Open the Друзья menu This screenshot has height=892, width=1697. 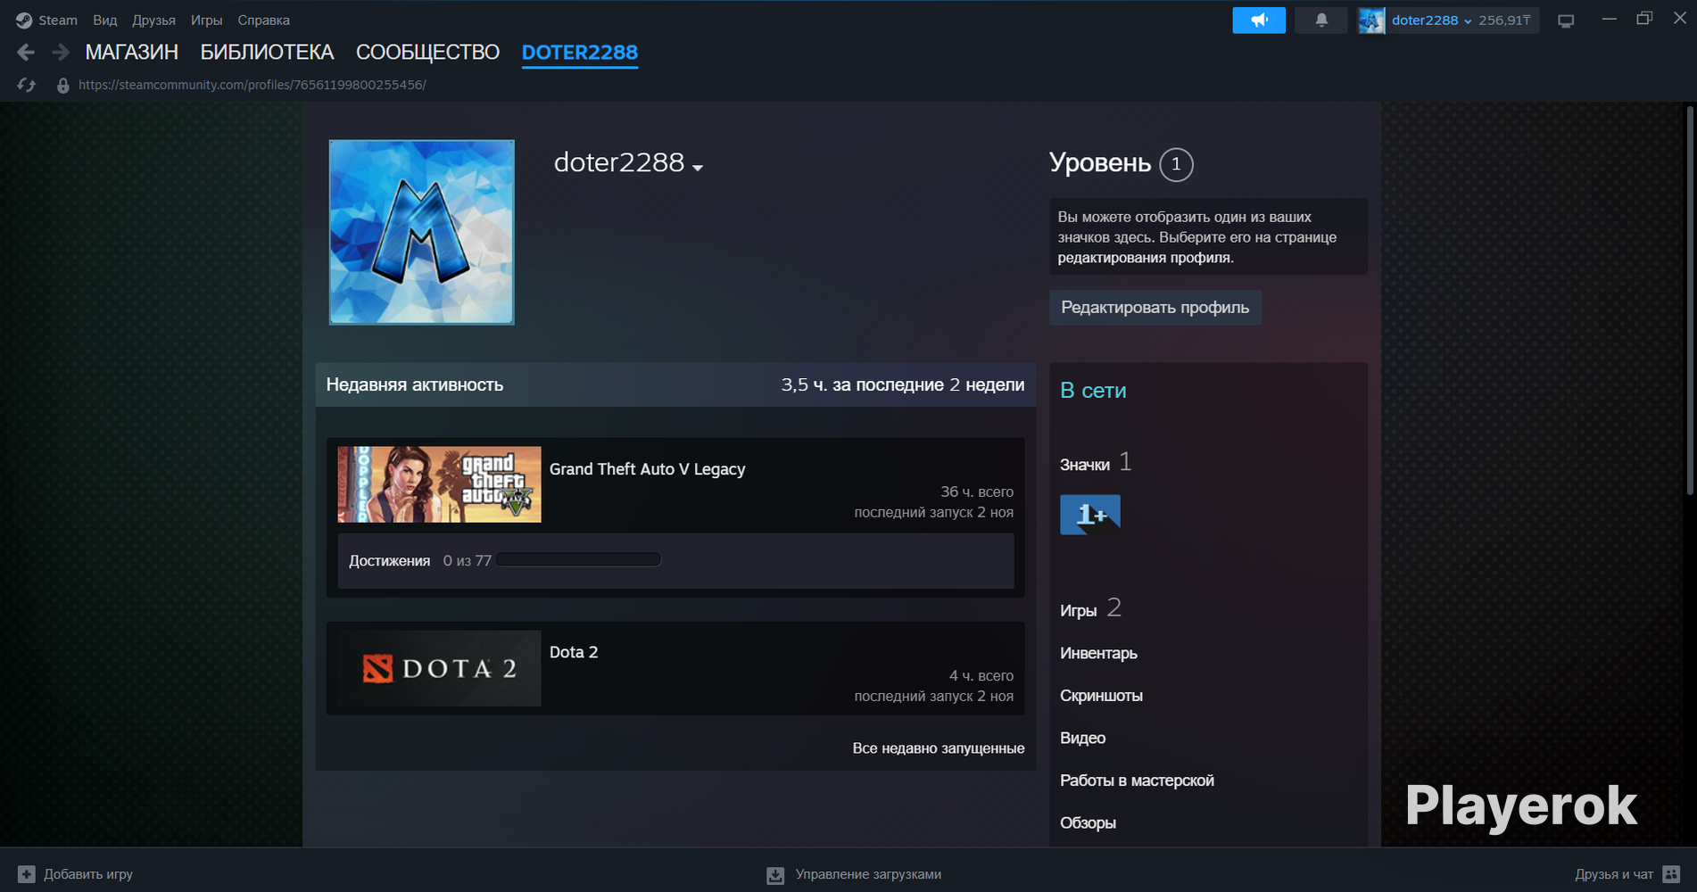tap(153, 21)
